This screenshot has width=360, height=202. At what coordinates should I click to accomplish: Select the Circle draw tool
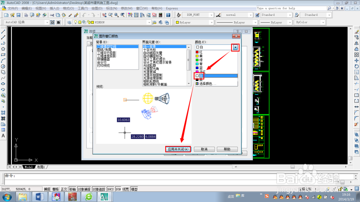pos(3,66)
